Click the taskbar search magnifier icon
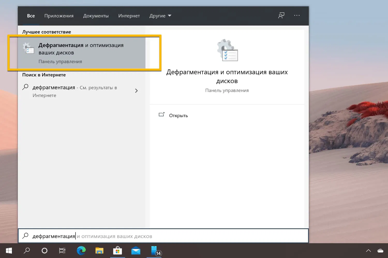This screenshot has width=388, height=258. coord(27,251)
